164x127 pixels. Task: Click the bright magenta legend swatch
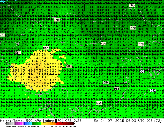[x=21, y=124]
